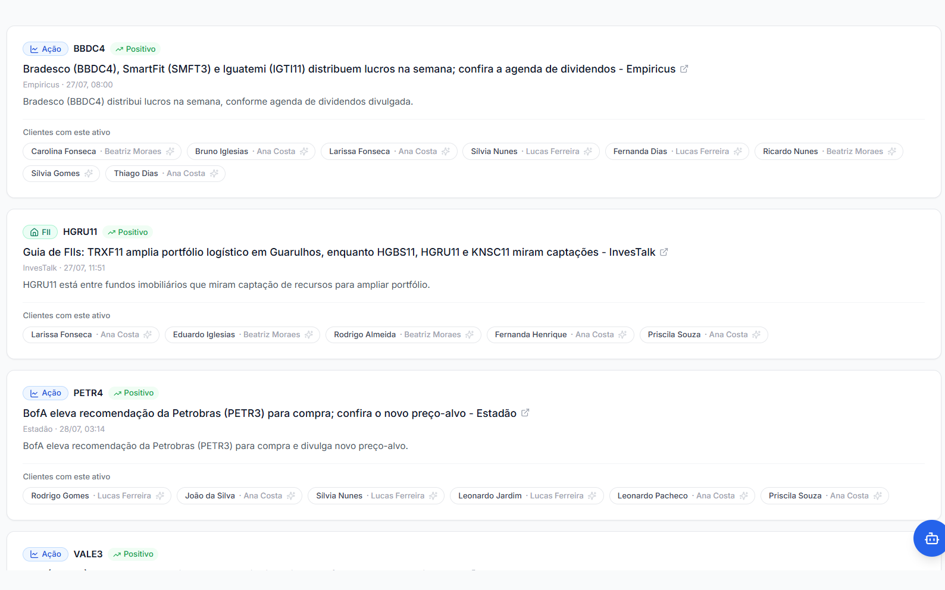945x590 pixels.
Task: Click sparkle icon on Rodrigo Almeida chip
Action: click(x=470, y=335)
